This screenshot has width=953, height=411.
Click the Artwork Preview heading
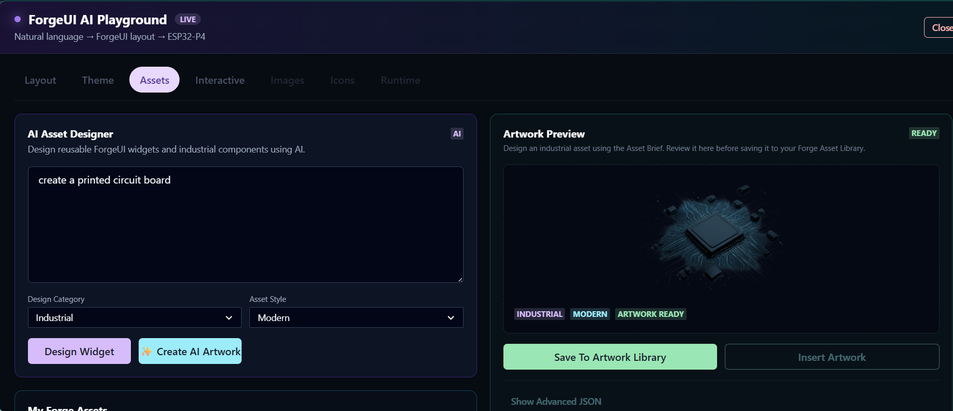[x=544, y=134]
